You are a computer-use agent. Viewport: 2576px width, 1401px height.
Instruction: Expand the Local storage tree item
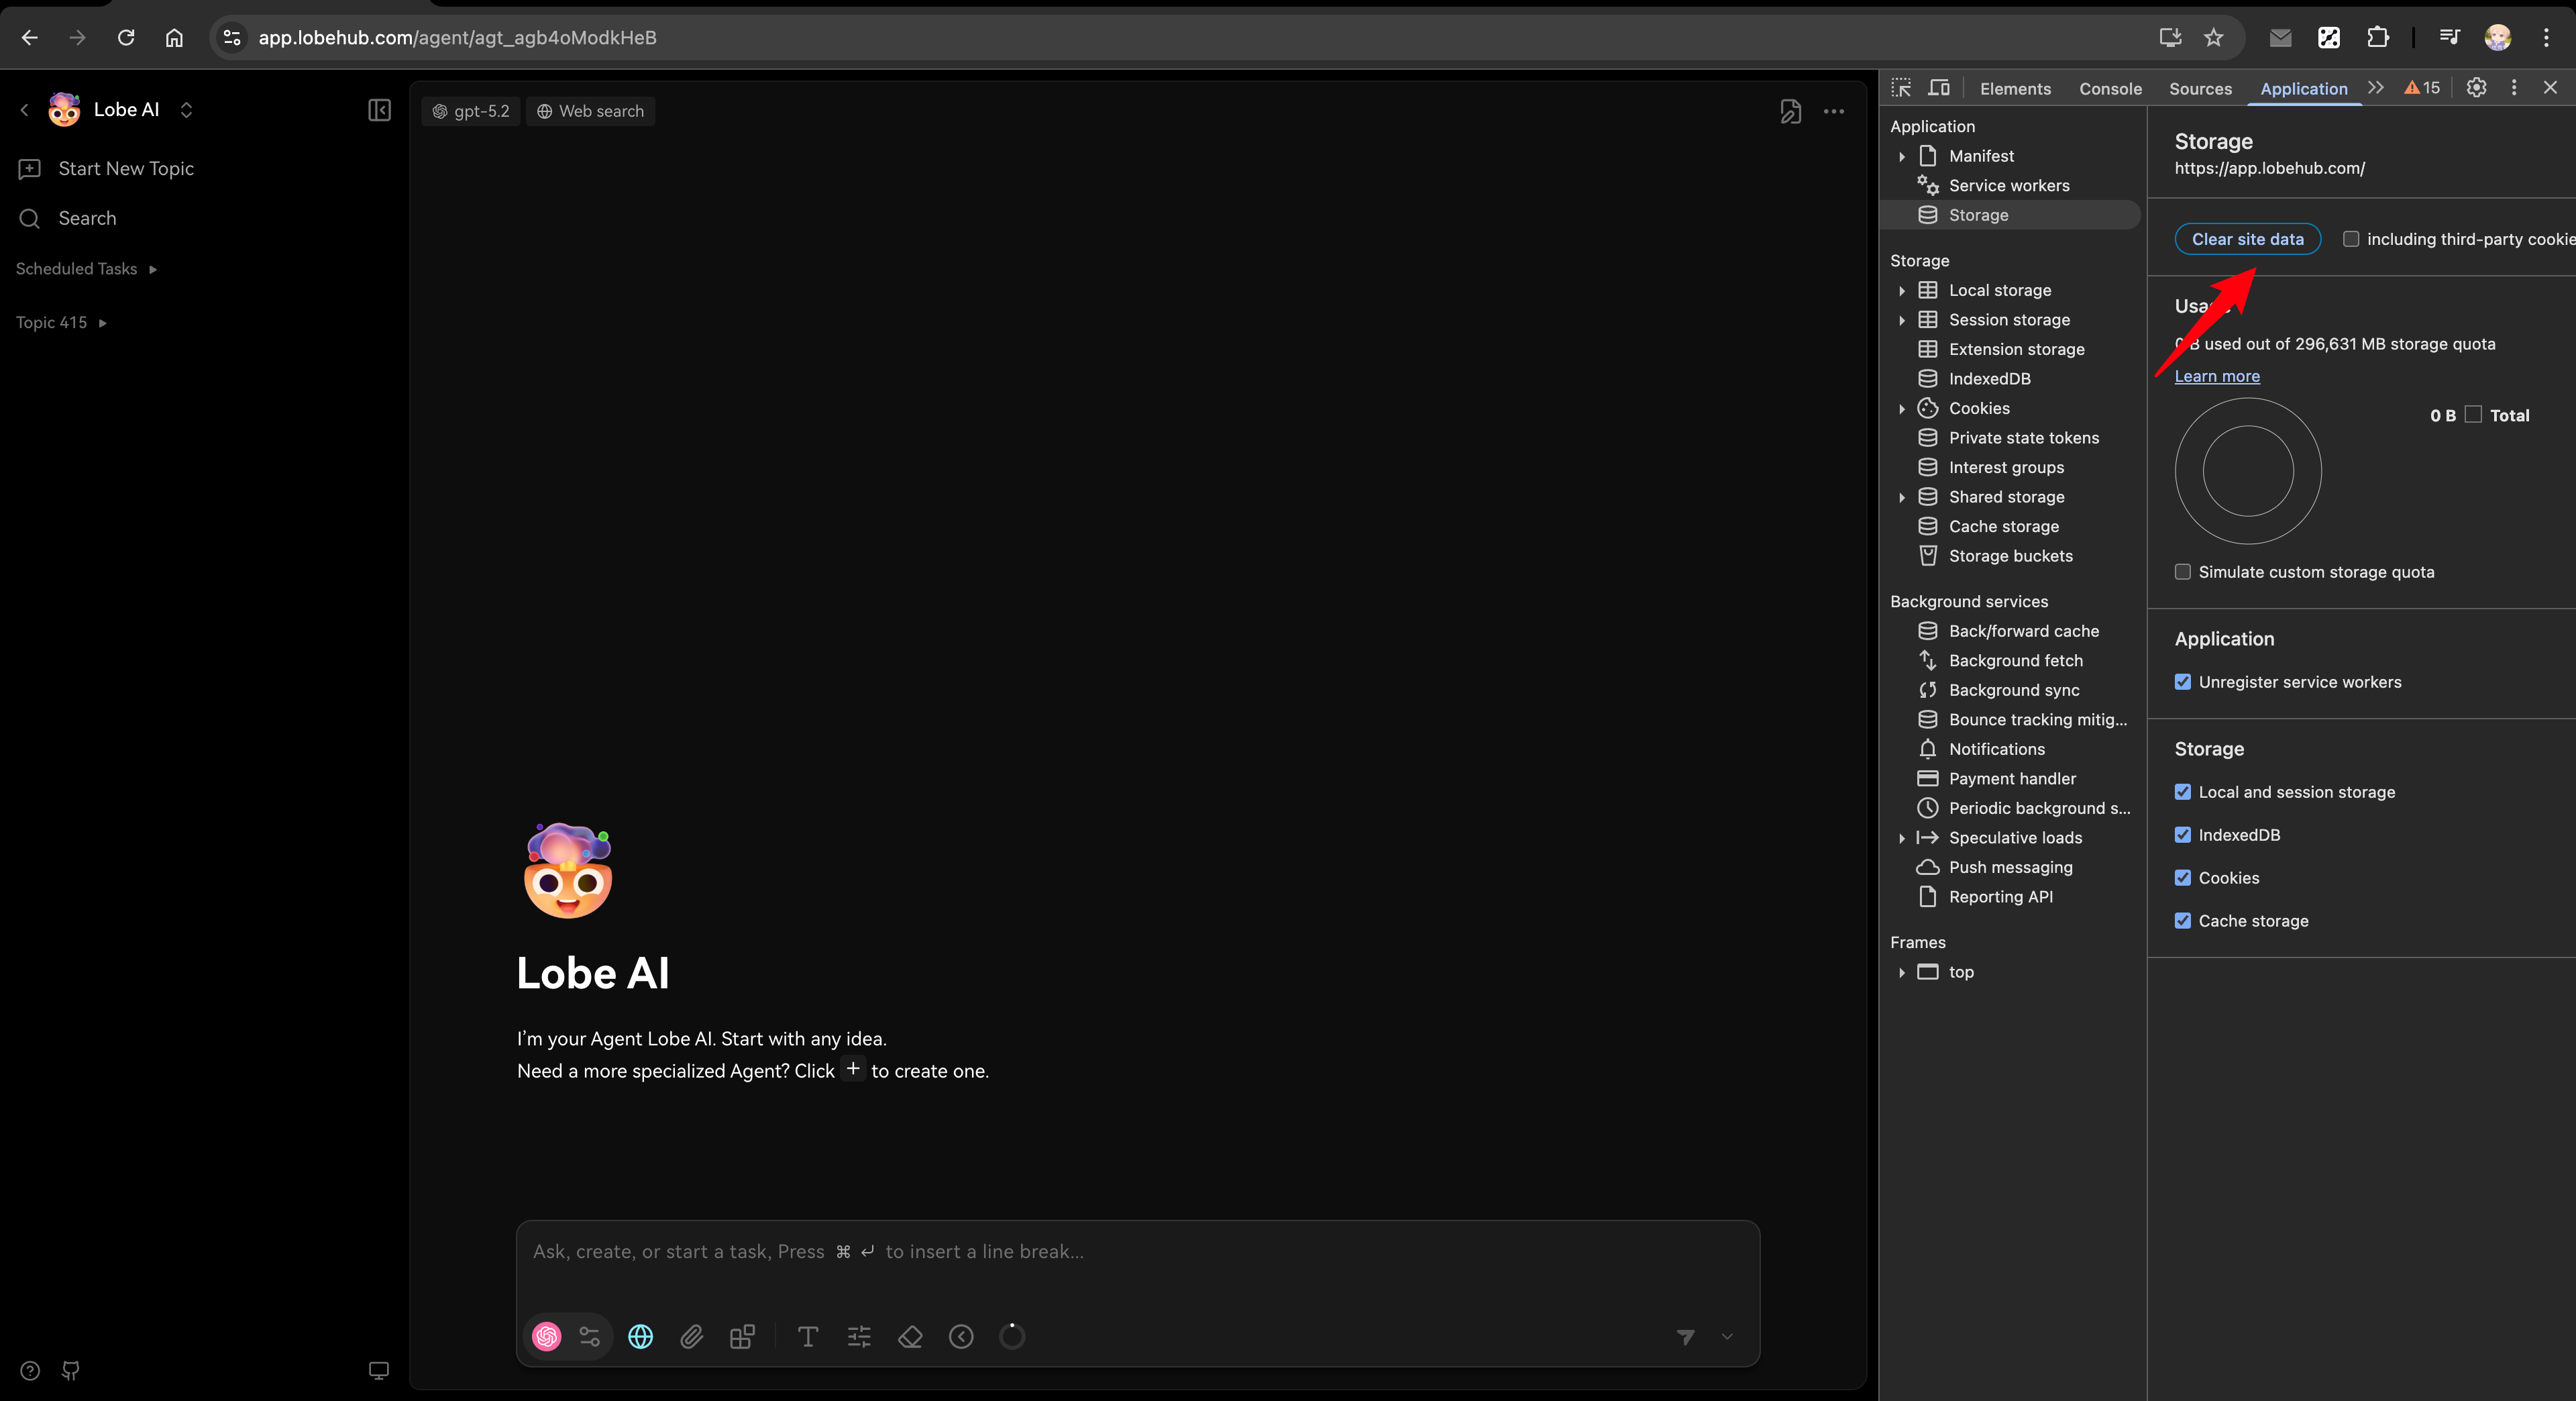(x=1902, y=290)
